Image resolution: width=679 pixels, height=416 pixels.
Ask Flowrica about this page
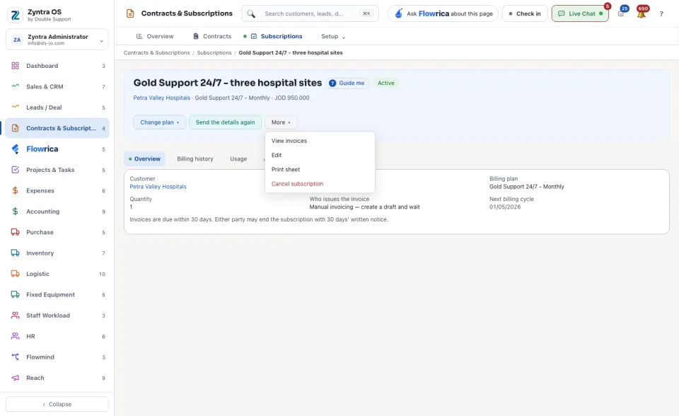[x=443, y=14]
